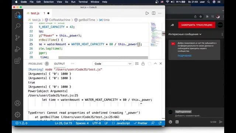Open the Manage gear menu
The width and height of the screenshot is (236, 133).
(x=17, y=115)
